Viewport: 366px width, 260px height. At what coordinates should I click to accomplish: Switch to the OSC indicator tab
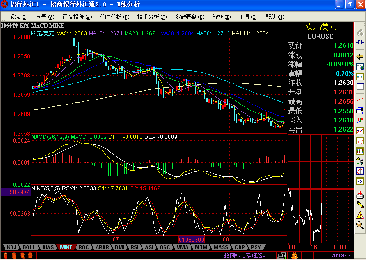(165, 247)
